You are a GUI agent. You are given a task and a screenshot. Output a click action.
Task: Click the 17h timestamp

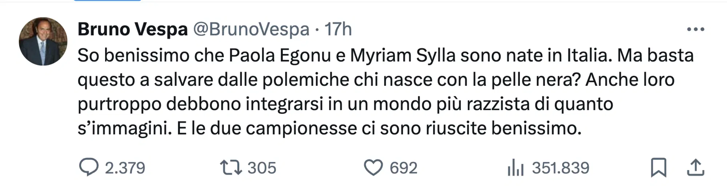click(338, 29)
